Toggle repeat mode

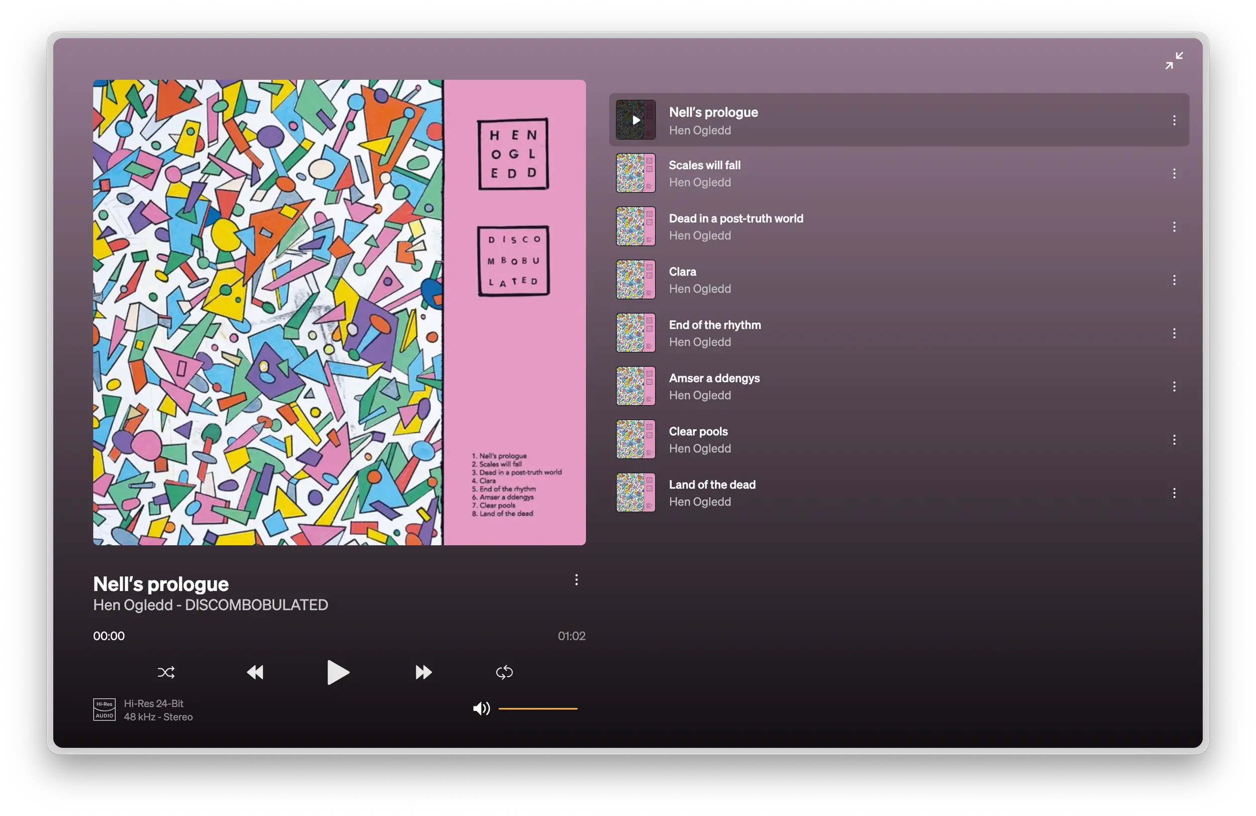click(504, 672)
